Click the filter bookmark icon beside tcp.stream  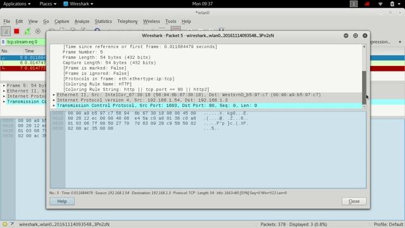(3, 42)
